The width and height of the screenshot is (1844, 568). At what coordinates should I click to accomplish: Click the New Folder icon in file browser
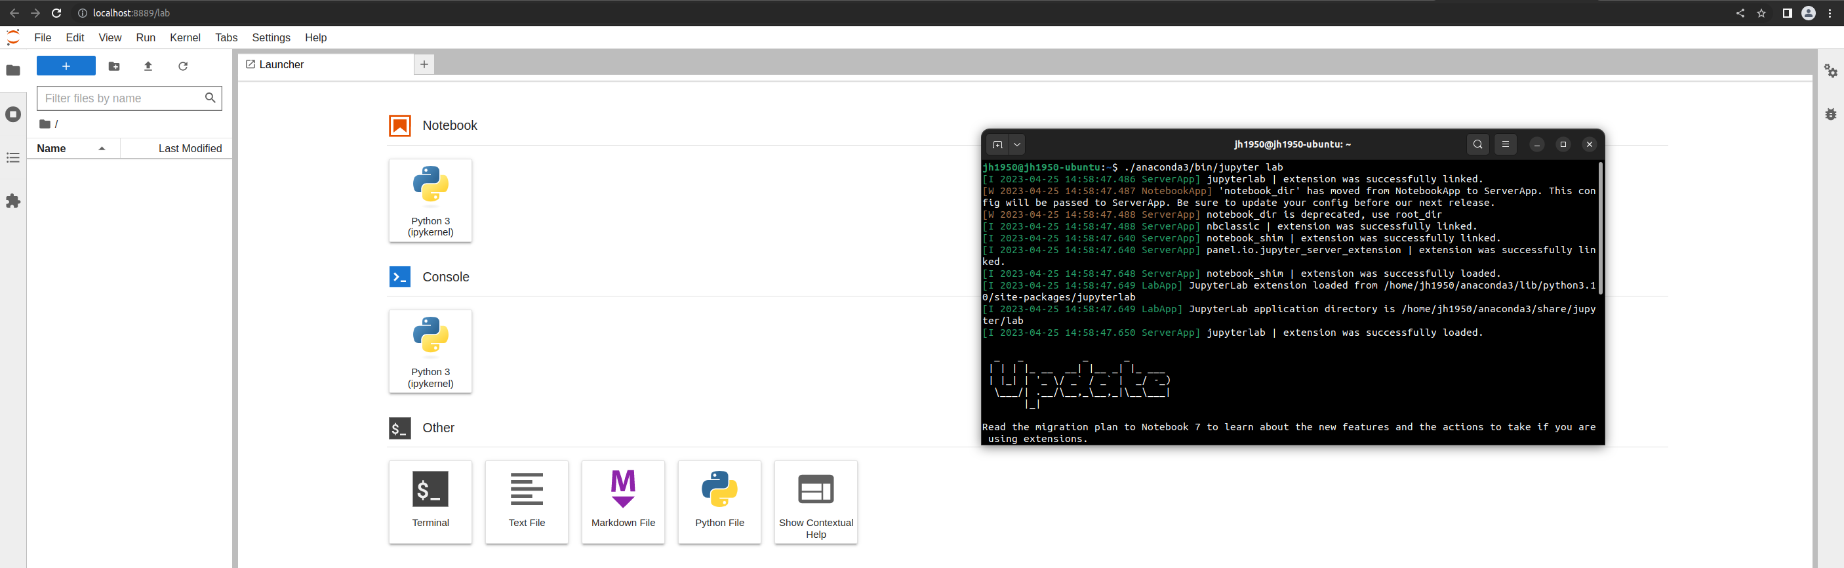point(114,66)
